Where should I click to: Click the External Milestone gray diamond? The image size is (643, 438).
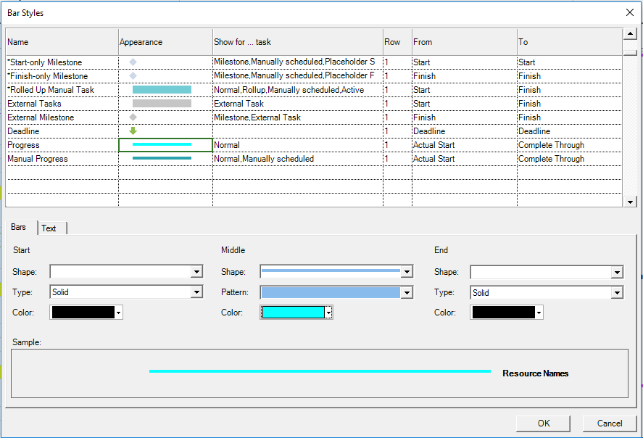[133, 117]
